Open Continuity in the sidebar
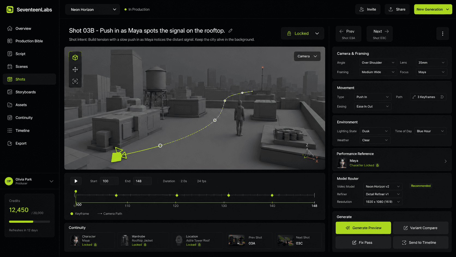Image resolution: width=456 pixels, height=257 pixels. pos(29,118)
